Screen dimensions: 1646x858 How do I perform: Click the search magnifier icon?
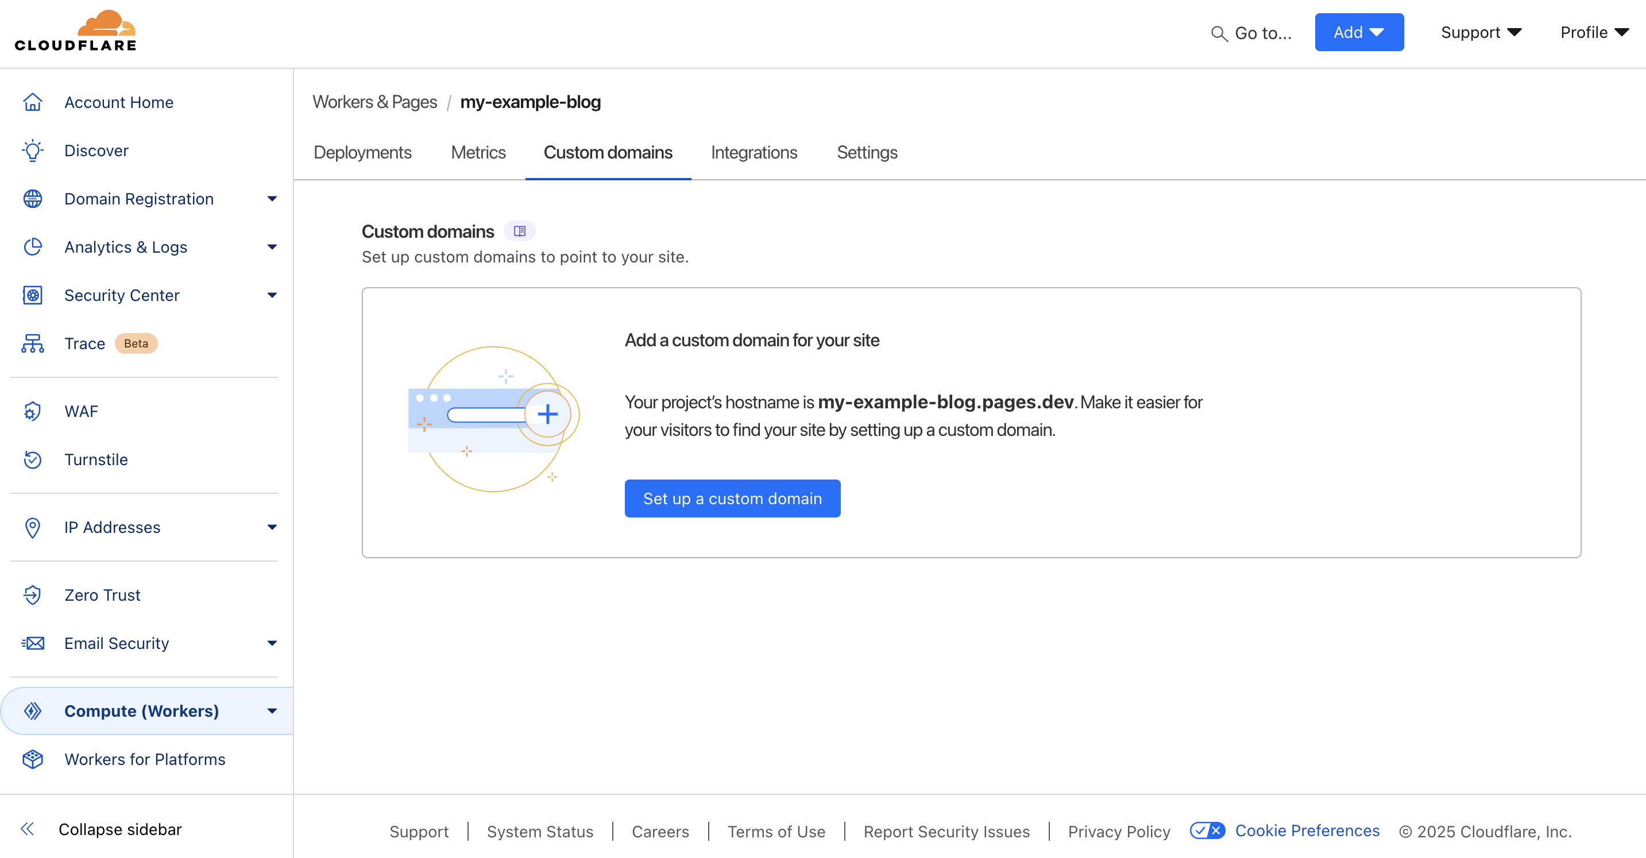[x=1220, y=33]
